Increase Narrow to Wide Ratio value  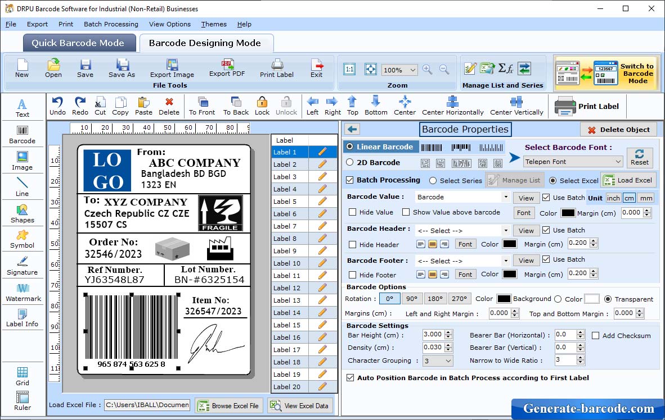coord(581,357)
